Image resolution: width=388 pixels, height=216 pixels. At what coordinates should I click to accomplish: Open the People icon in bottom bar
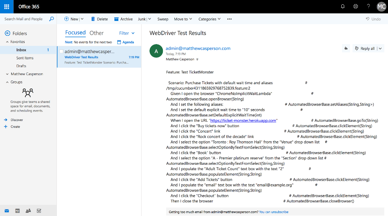tap(28, 211)
